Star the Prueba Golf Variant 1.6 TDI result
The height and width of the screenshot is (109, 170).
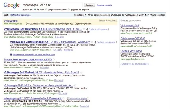[54, 60]
